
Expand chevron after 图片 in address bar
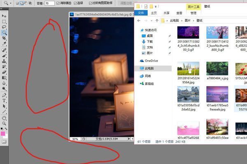click(x=193, y=21)
